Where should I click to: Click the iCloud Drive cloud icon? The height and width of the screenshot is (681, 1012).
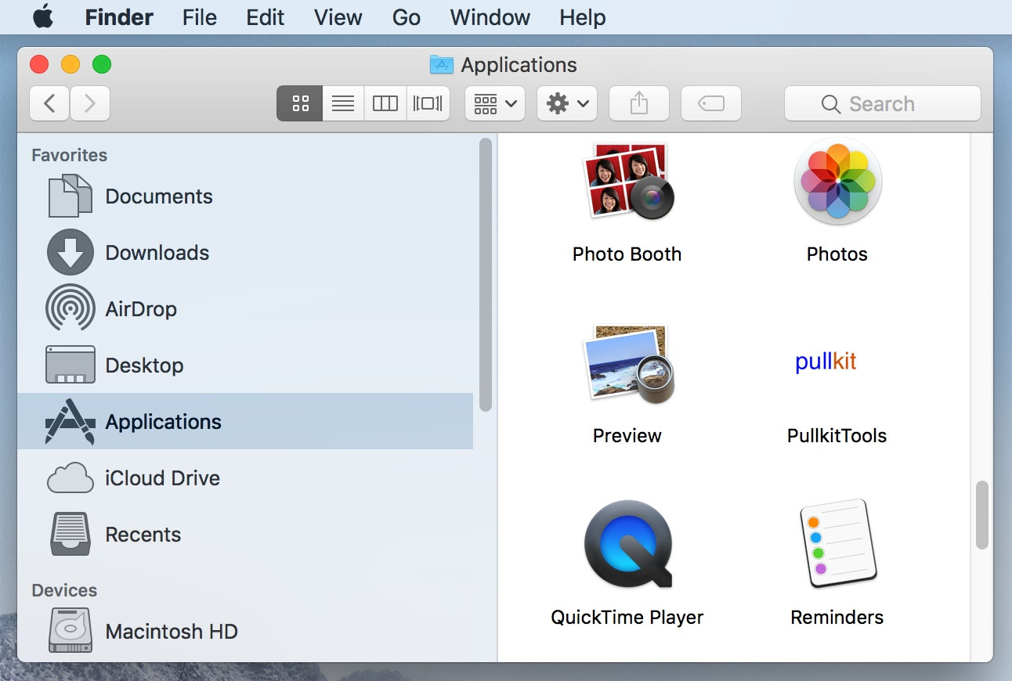tap(70, 477)
